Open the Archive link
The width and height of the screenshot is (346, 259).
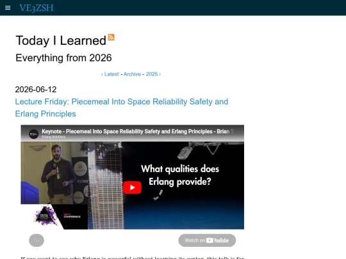(x=132, y=74)
